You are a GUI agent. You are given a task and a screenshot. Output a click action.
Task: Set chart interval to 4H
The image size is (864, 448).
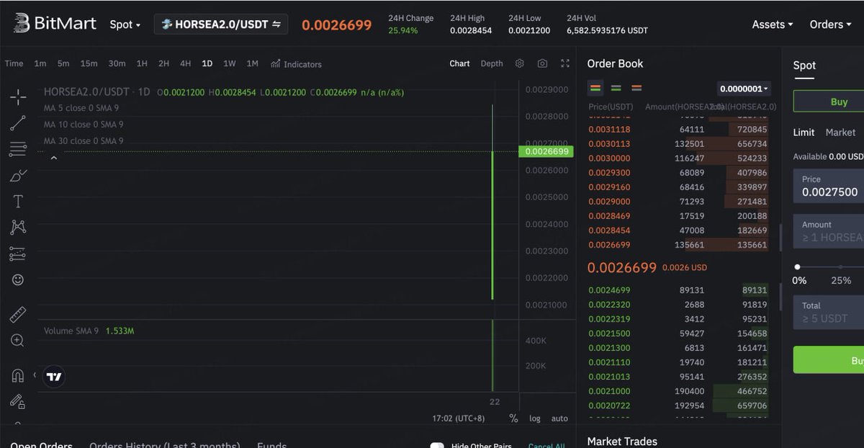point(185,63)
